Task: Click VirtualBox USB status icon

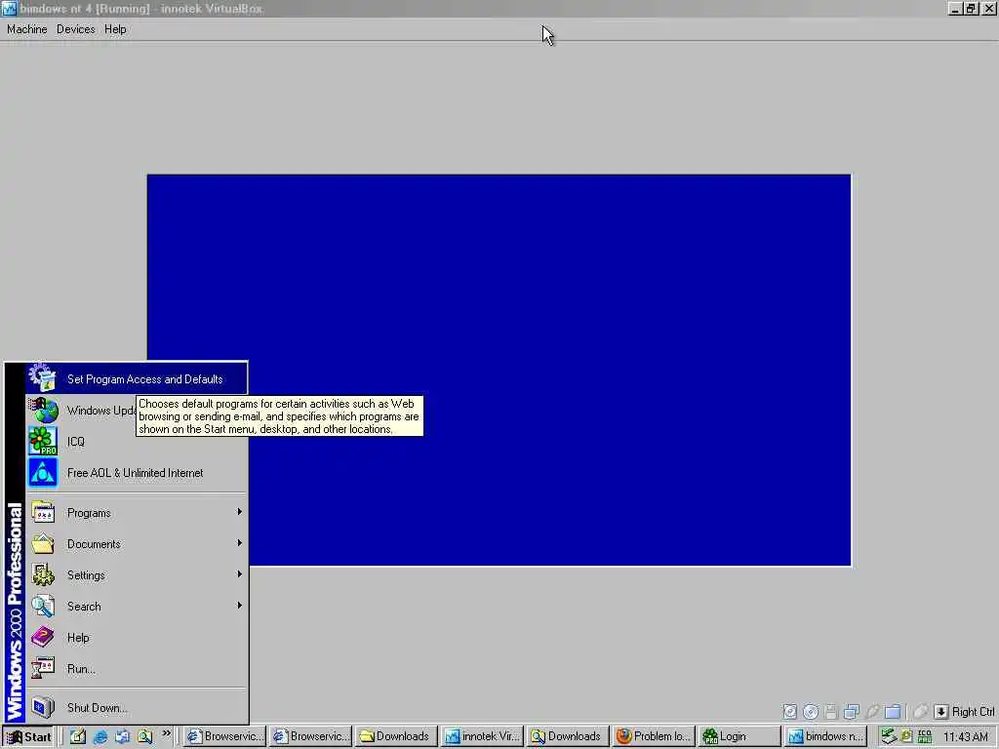Action: 872,711
